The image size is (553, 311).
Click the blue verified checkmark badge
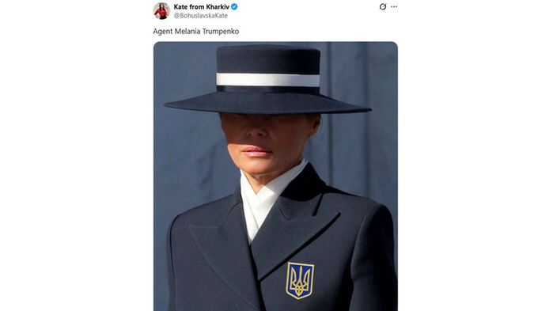234,6
